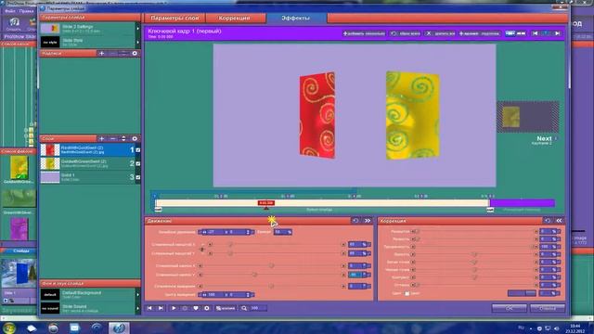Jump to next slide playback button
The image size is (594, 334).
[x=161, y=308]
